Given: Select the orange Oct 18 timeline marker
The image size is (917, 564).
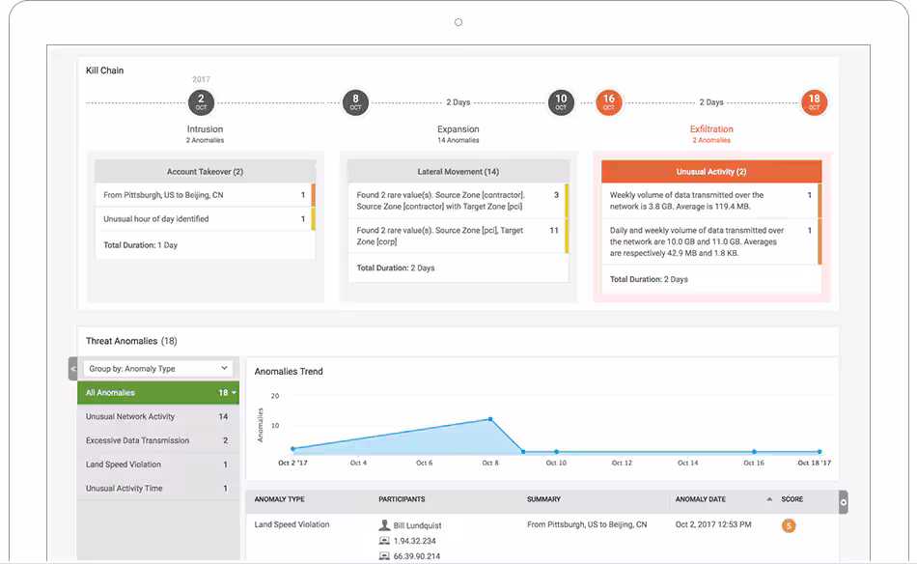Looking at the screenshot, I should [814, 102].
